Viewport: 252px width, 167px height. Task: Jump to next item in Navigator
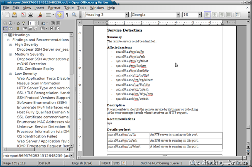(x=24, y=23)
